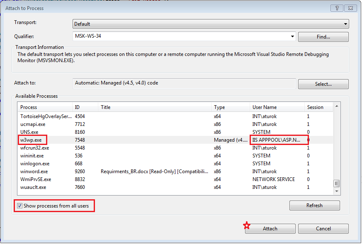Click the Find button
The image size is (362, 244).
[323, 36]
